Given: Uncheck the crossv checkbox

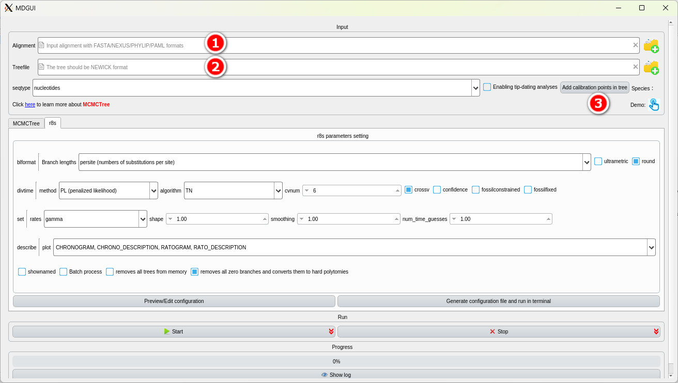Looking at the screenshot, I should point(408,190).
